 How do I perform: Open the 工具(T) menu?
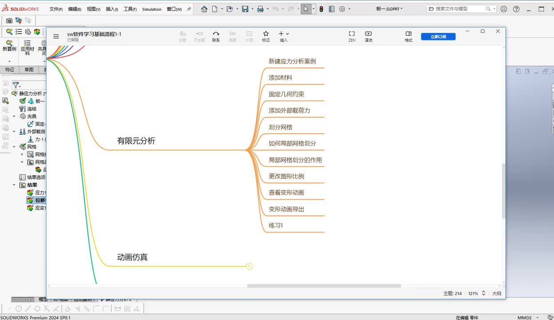coord(130,9)
